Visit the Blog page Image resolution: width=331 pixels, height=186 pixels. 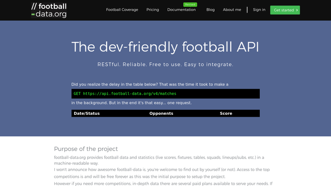pyautogui.click(x=210, y=10)
